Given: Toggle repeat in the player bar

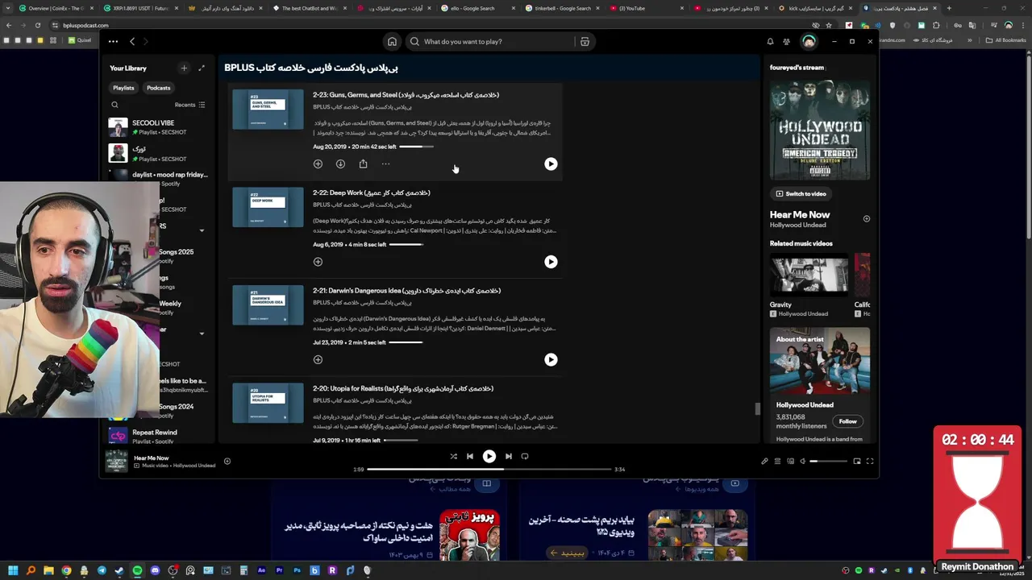Looking at the screenshot, I should (x=525, y=456).
